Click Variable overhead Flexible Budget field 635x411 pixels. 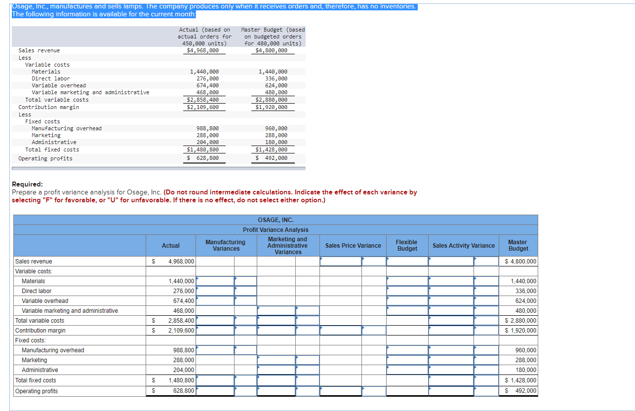(x=407, y=301)
